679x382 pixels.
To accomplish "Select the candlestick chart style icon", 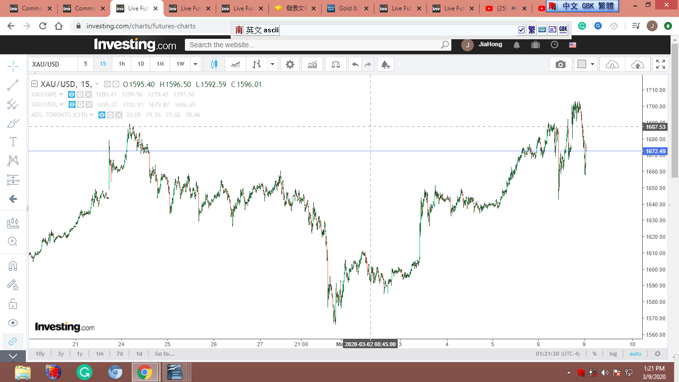I will click(214, 64).
